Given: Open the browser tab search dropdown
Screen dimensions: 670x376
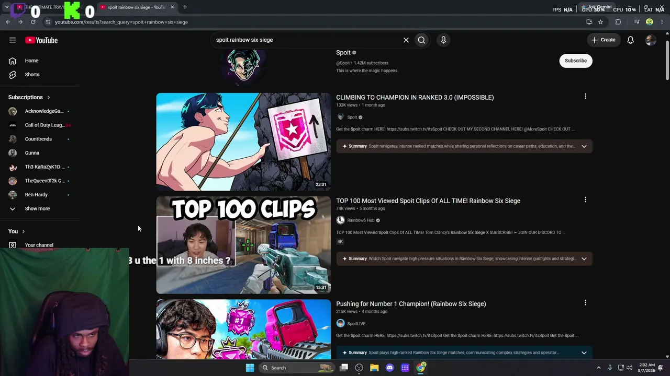Looking at the screenshot, I should click(7, 7).
